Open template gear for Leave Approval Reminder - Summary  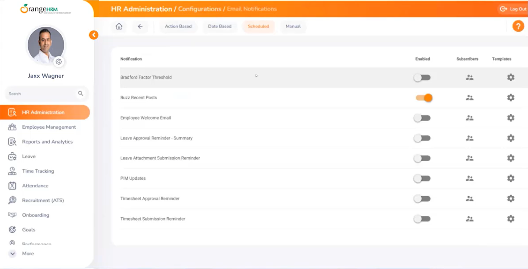(x=511, y=138)
